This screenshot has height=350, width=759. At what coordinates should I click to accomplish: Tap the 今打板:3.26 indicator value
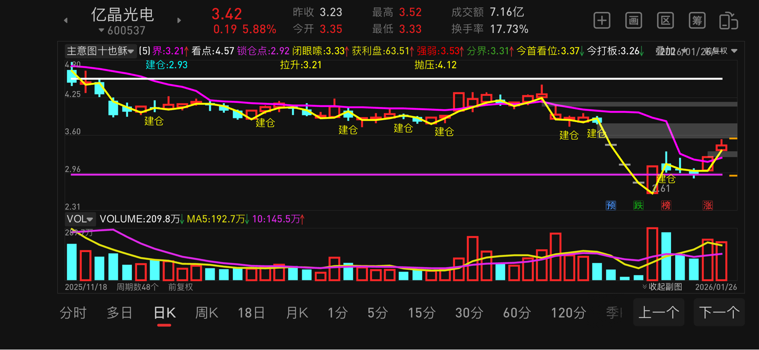[615, 51]
